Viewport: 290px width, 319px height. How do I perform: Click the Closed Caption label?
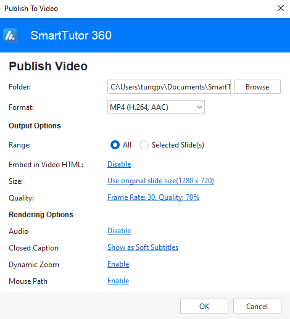click(x=33, y=248)
